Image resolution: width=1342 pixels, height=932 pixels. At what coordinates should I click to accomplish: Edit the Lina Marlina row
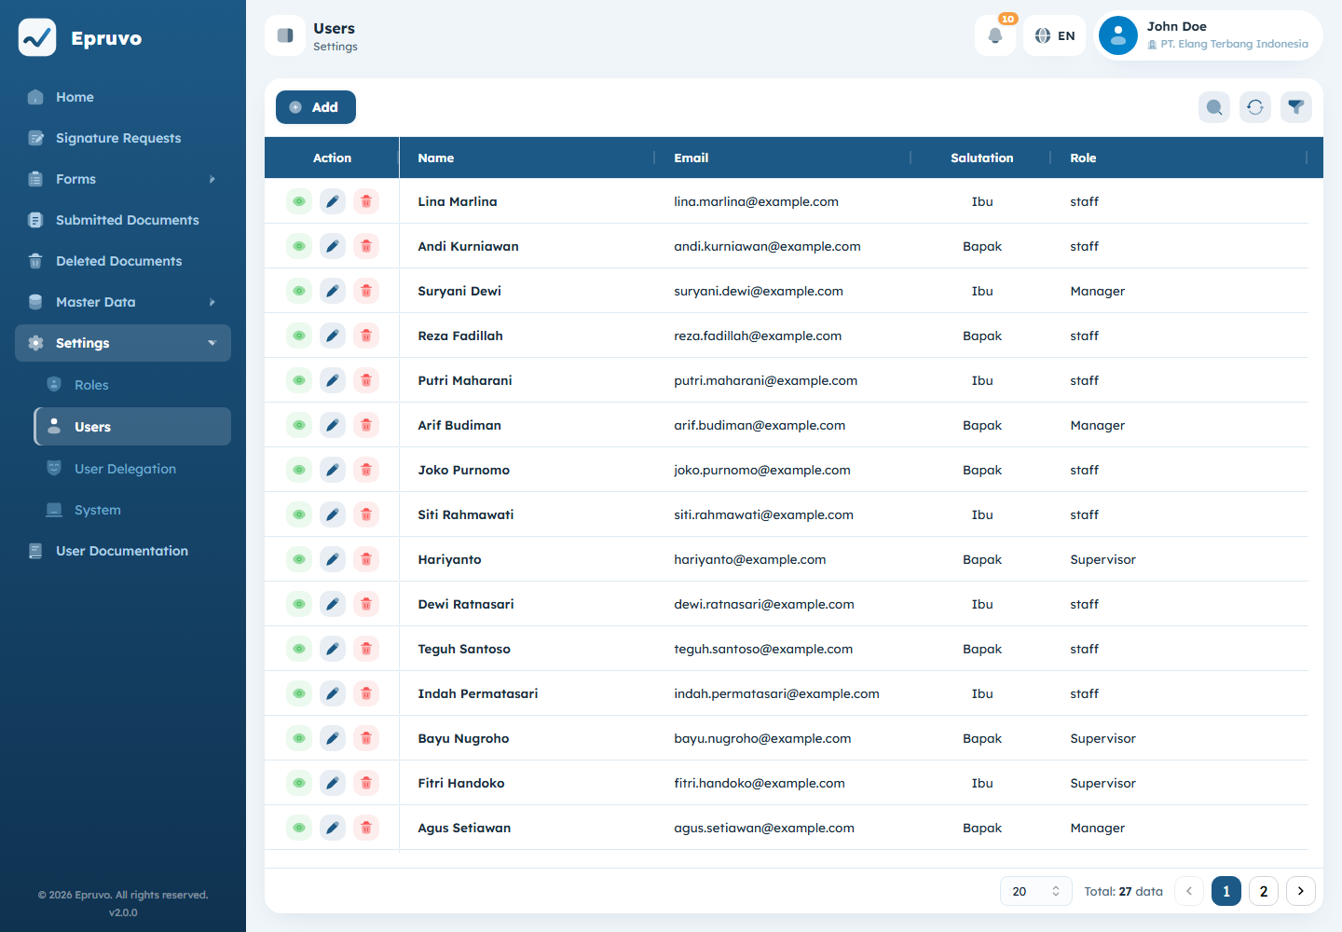(333, 201)
